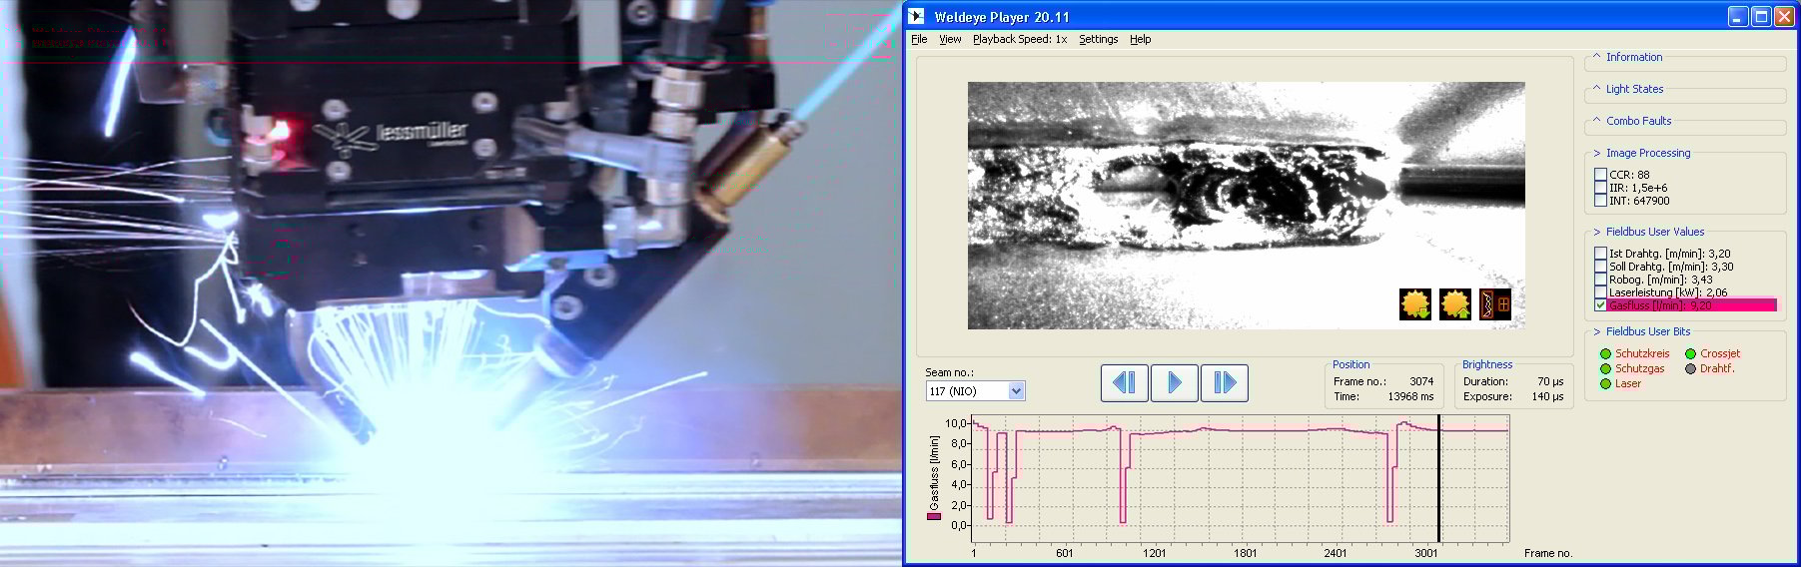This screenshot has height=567, width=1801.
Task: Open the Settings menu
Action: click(1098, 40)
